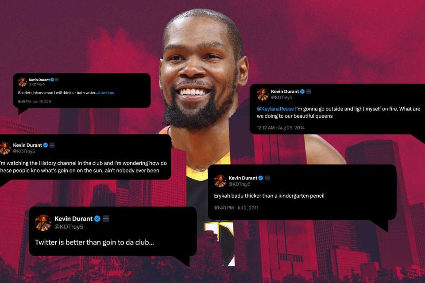Click the verified badge on the bath water tweet
Viewport: 425px width, 283px height.
pyautogui.click(x=52, y=80)
